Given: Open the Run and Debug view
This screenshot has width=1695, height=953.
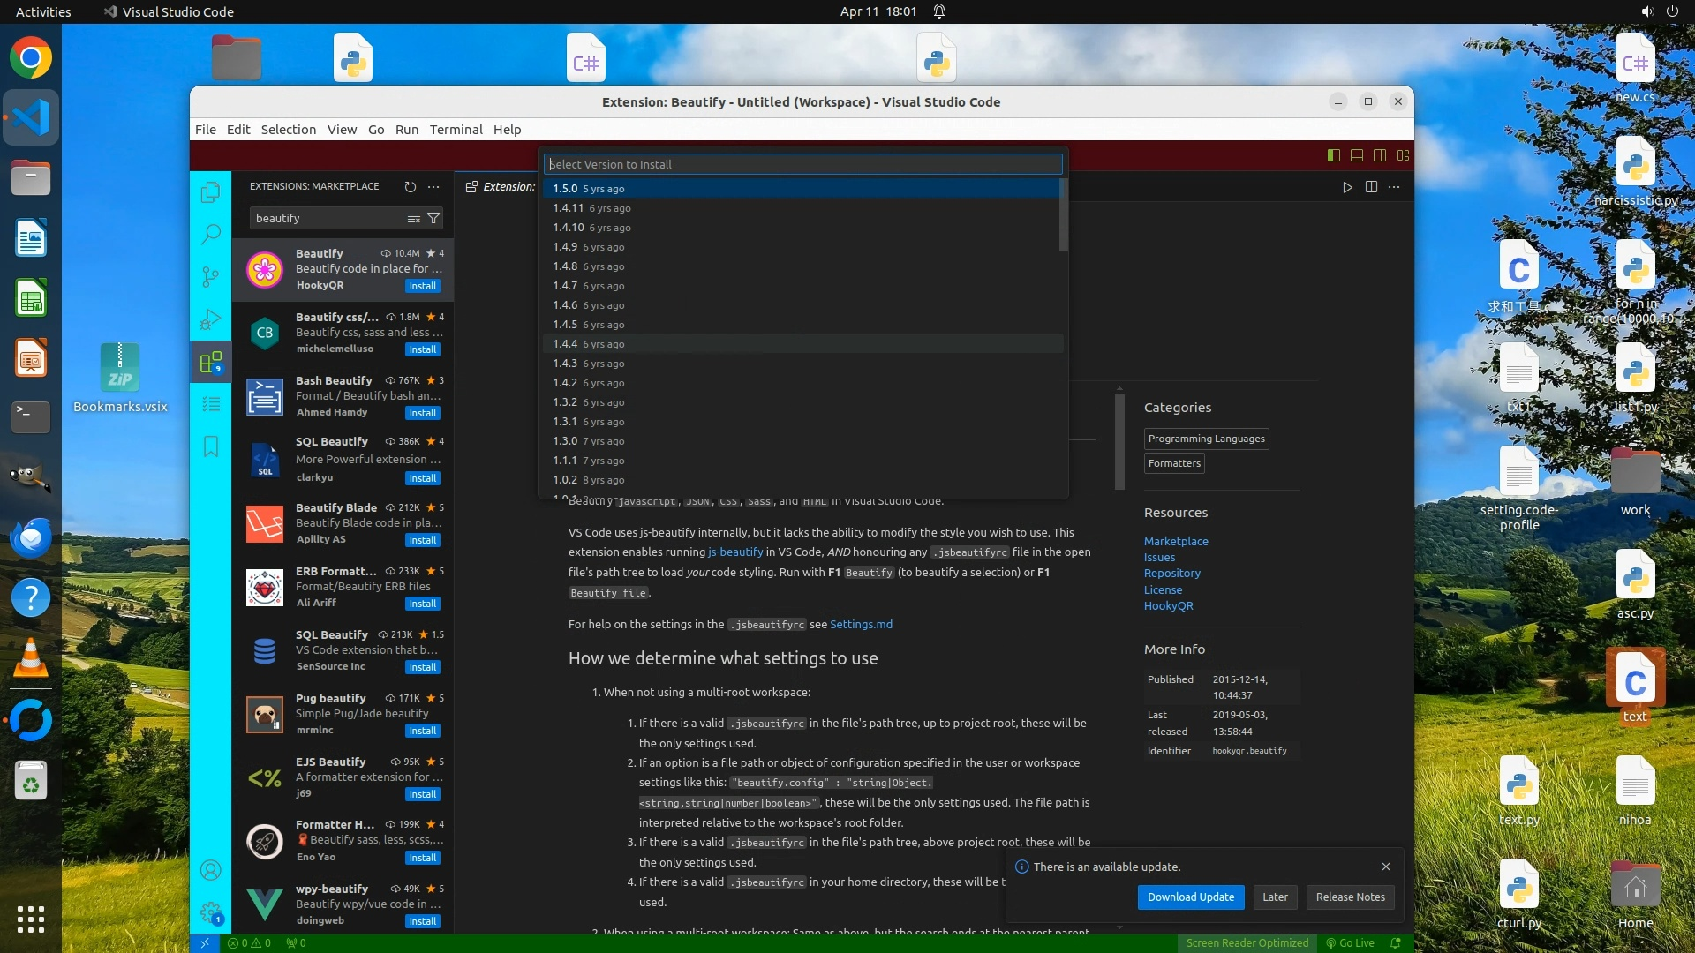Looking at the screenshot, I should 210,319.
